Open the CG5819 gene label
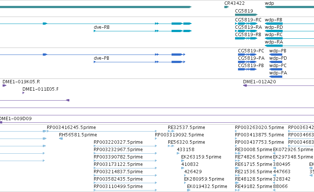Viewport: 314px width, 192px height. tap(244, 11)
